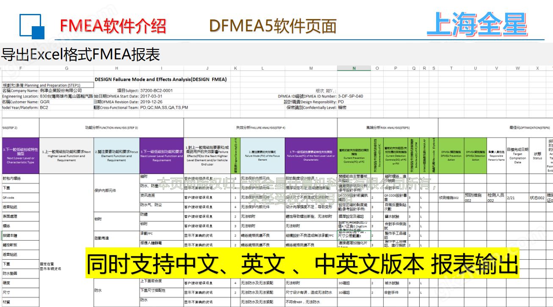Select DFMEA ID number 3-DF-SP-040
Image resolution: width=553 pixels, height=307 pixels.
(351, 96)
